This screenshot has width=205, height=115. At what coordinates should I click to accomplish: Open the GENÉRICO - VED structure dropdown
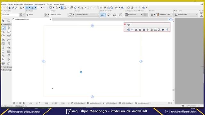pyautogui.click(x=164, y=15)
